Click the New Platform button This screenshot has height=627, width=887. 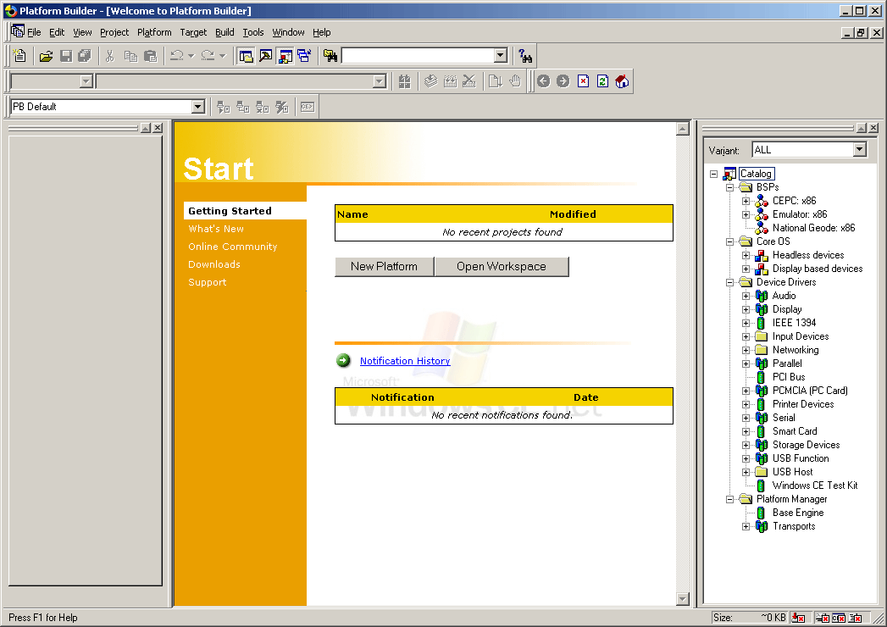coord(384,267)
